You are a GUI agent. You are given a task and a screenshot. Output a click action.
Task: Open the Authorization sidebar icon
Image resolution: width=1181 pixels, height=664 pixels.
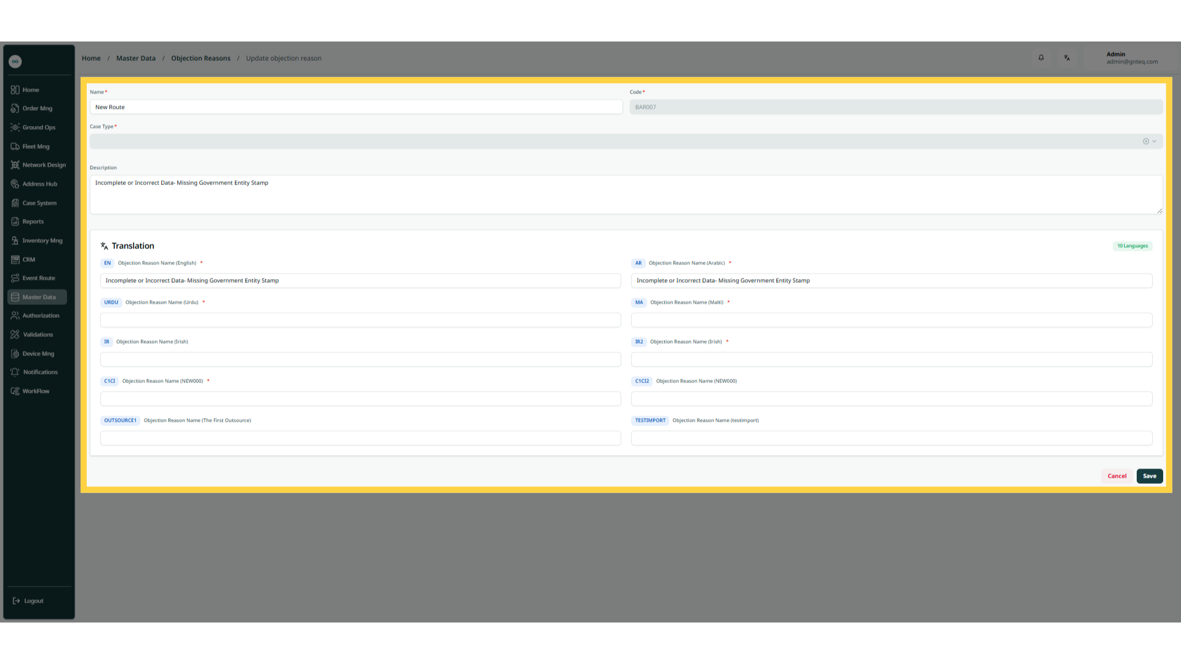pyautogui.click(x=15, y=315)
